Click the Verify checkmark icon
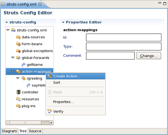Viewport: 168px width, 135px height. pos(50,111)
